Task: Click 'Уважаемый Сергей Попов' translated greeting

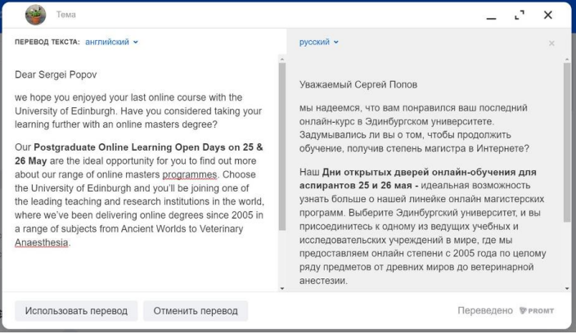Action: [358, 85]
